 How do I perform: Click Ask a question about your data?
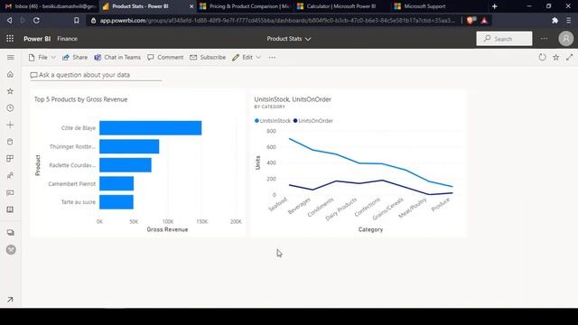(x=96, y=75)
